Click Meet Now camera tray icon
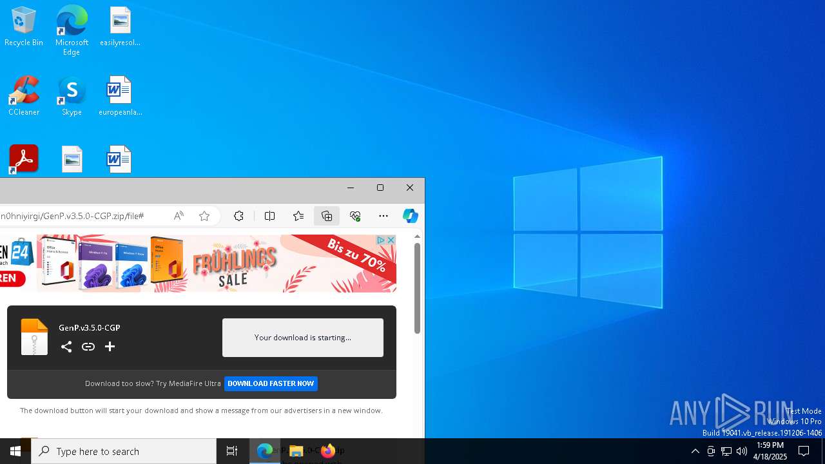 [711, 451]
